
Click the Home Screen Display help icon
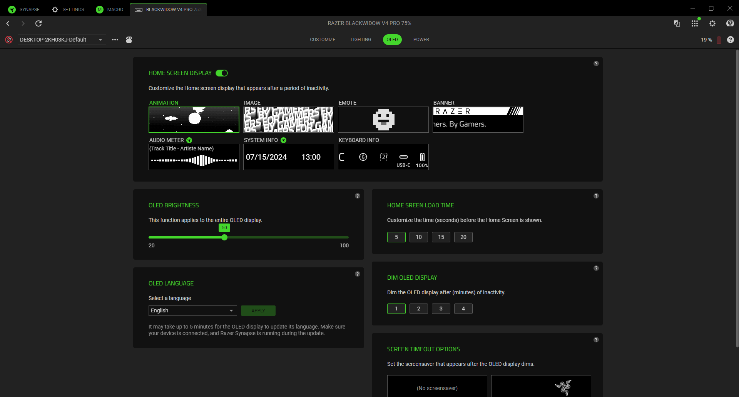[596, 63]
